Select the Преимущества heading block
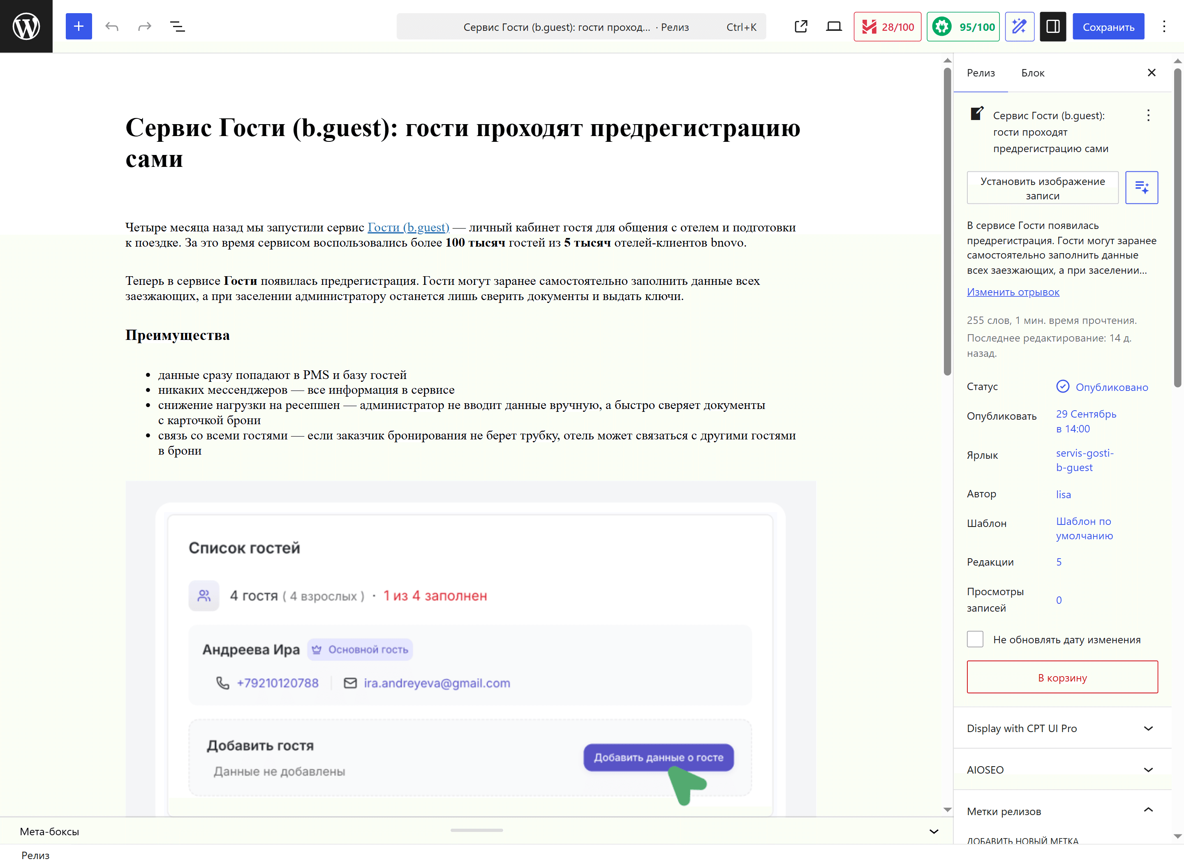The height and width of the screenshot is (864, 1184). coord(177,335)
